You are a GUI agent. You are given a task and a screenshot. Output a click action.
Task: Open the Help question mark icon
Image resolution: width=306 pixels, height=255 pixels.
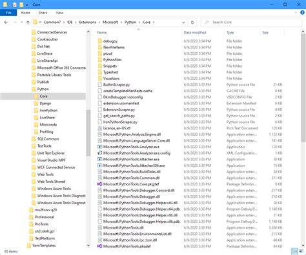[302, 13]
